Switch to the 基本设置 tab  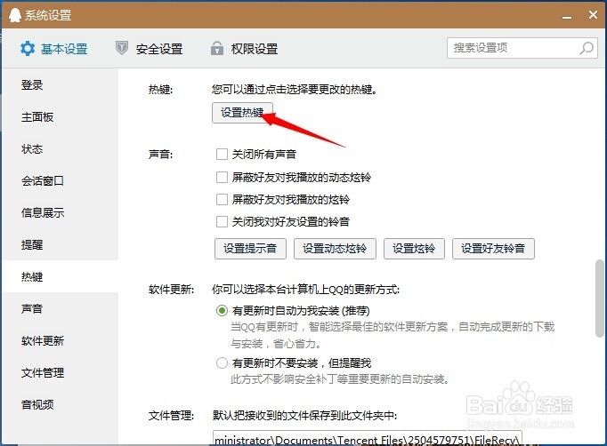click(x=53, y=49)
